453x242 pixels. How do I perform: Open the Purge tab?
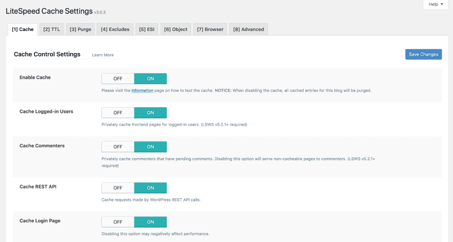click(x=81, y=29)
